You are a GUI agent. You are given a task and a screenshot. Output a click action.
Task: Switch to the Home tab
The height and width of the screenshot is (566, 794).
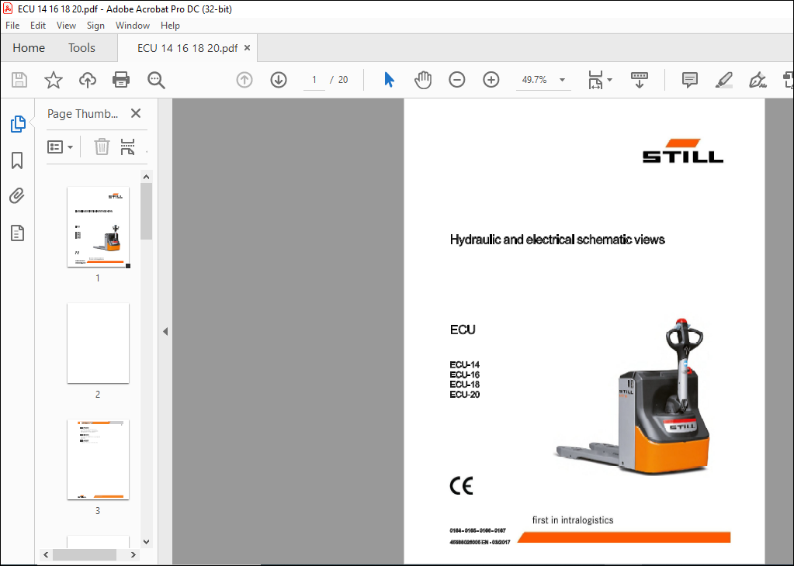point(29,47)
